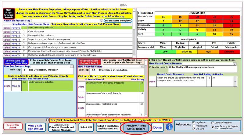Click Preview / Print SWMS Report
Image resolution: width=244 pixels, height=135 pixels.
[x=136, y=127]
